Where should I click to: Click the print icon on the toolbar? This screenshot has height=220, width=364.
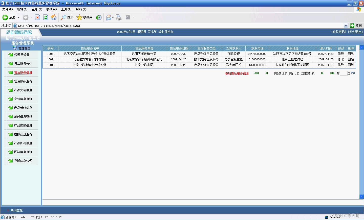pos(119,17)
